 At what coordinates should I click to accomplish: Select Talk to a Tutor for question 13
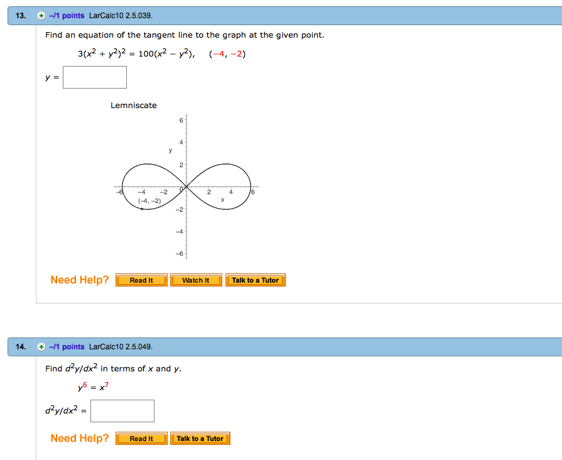(x=255, y=280)
